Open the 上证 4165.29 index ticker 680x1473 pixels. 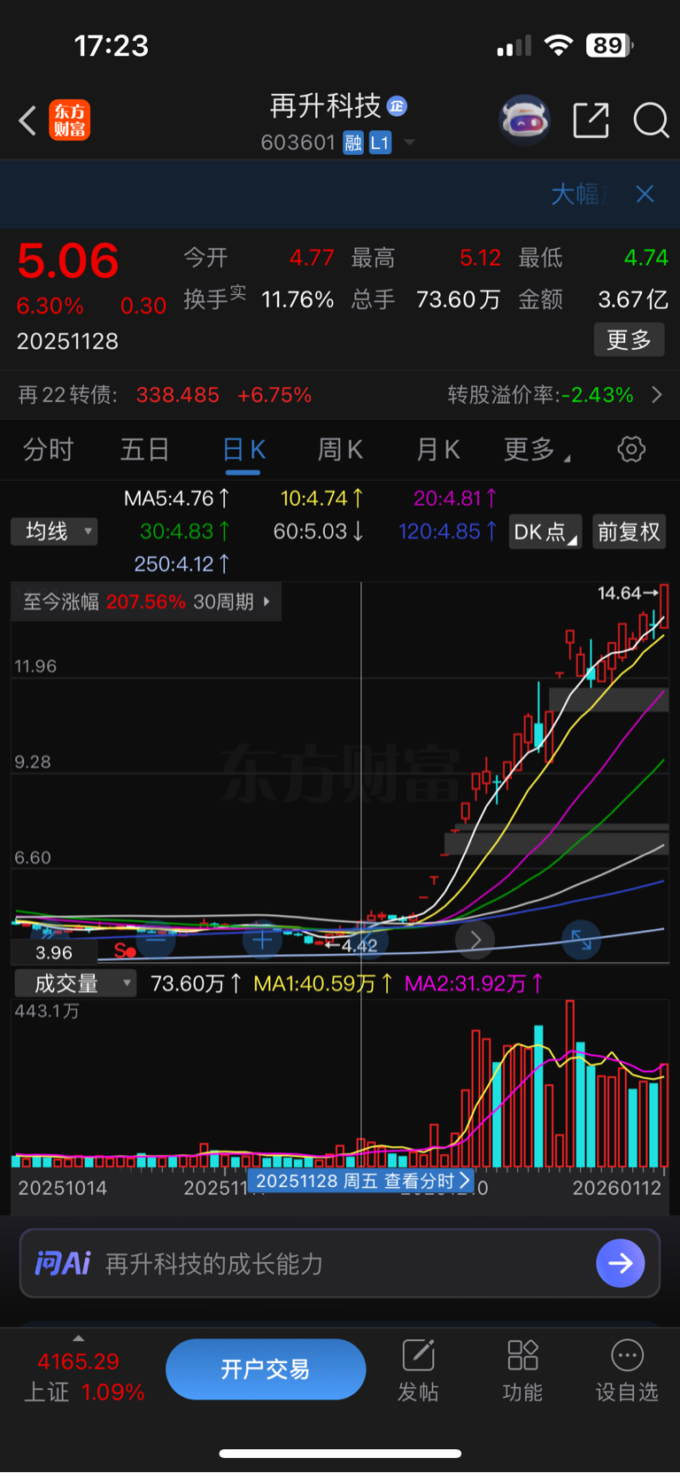pyautogui.click(x=84, y=1376)
